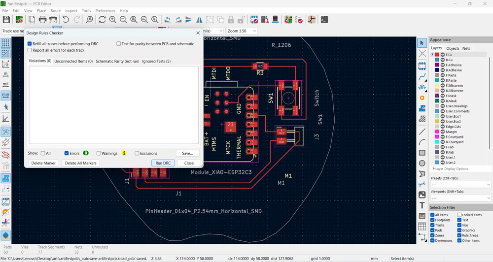Image resolution: width=493 pixels, height=262 pixels.
Task: Enable Test for parity between PCB and schematic
Action: 118,44
